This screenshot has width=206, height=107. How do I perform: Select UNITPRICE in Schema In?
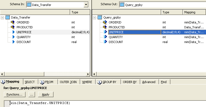tap(24, 32)
